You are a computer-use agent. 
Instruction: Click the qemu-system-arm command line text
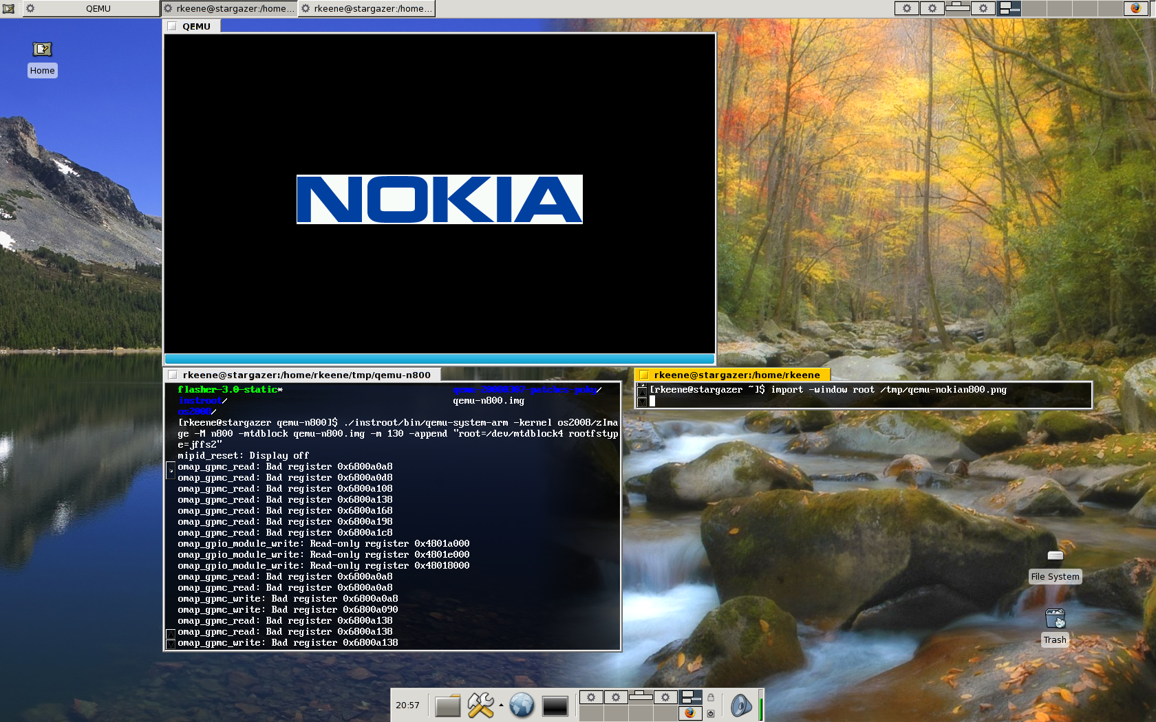(398, 434)
